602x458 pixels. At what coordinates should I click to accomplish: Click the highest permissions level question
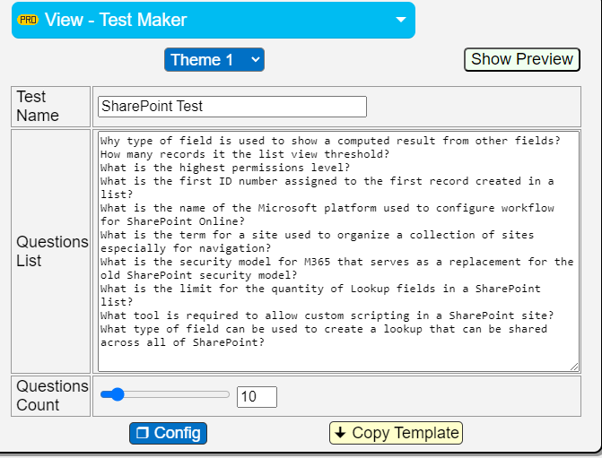(x=225, y=168)
